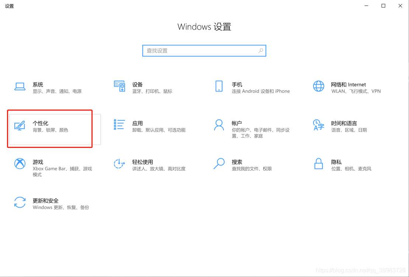Open the 设备 settings title
The height and width of the screenshot is (277, 409).
[x=138, y=84]
